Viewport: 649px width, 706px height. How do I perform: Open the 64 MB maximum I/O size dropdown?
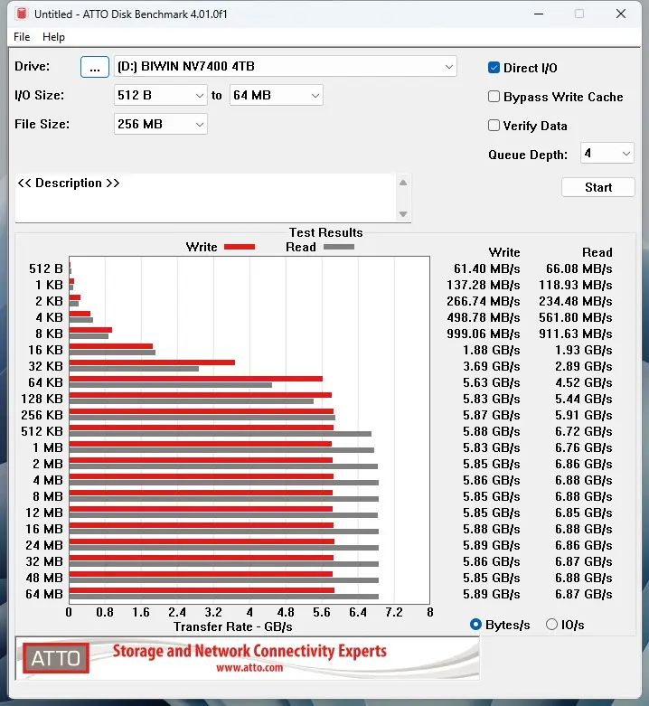[x=315, y=96]
